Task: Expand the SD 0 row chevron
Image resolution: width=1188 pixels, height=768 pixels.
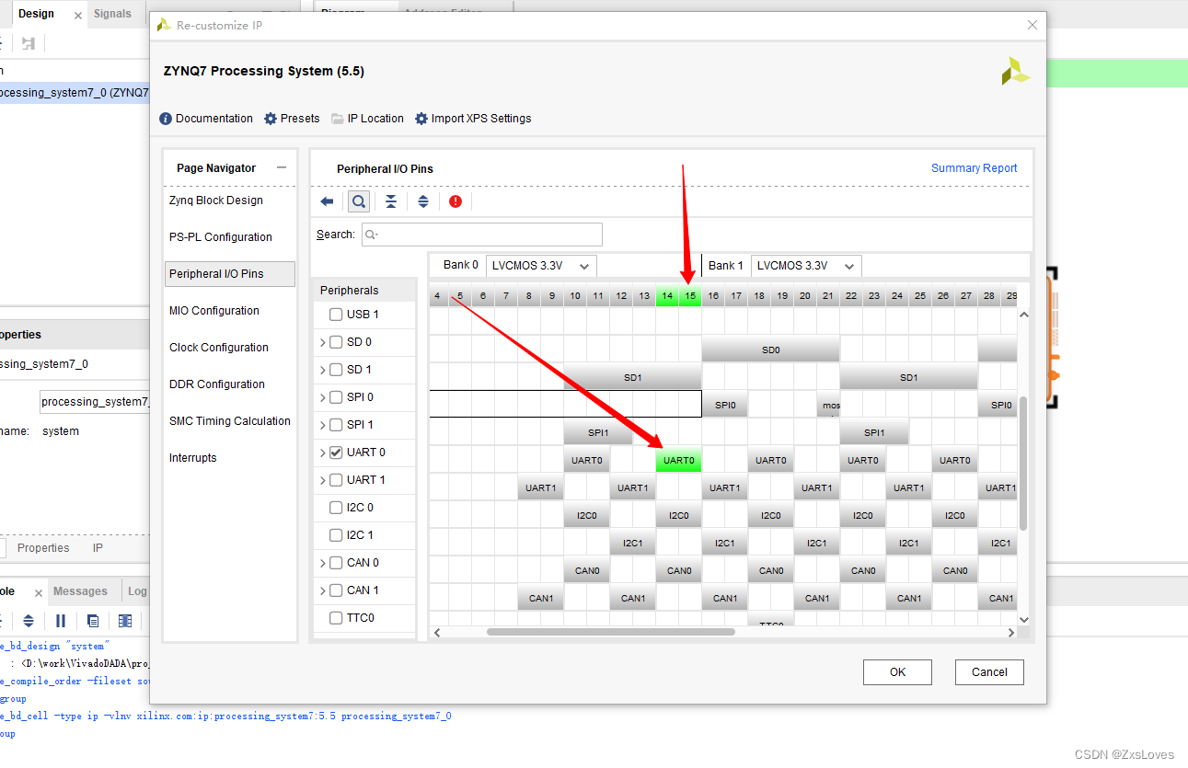Action: [323, 342]
